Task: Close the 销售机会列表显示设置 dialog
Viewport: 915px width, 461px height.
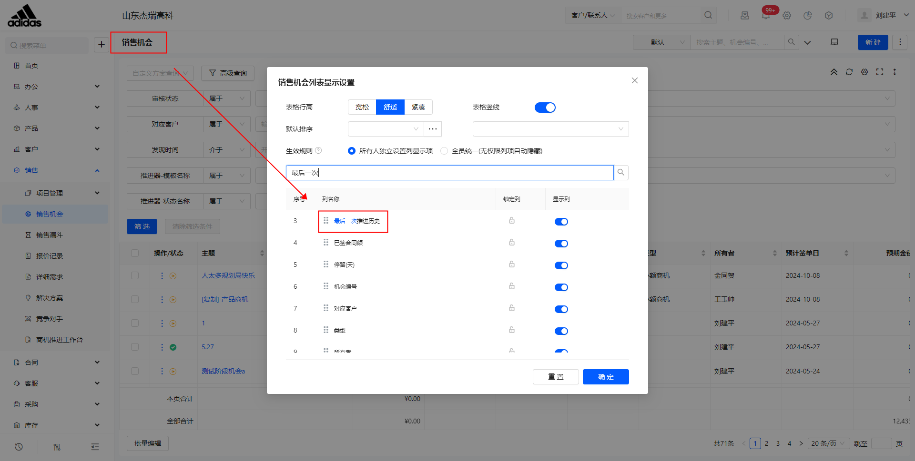Action: pos(634,81)
